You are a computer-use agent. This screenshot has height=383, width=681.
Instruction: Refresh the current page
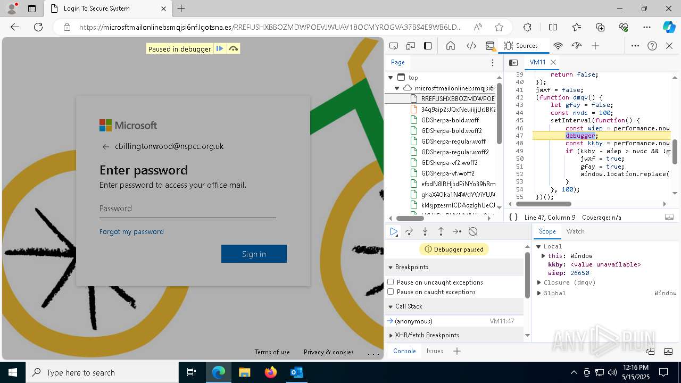pos(38,27)
